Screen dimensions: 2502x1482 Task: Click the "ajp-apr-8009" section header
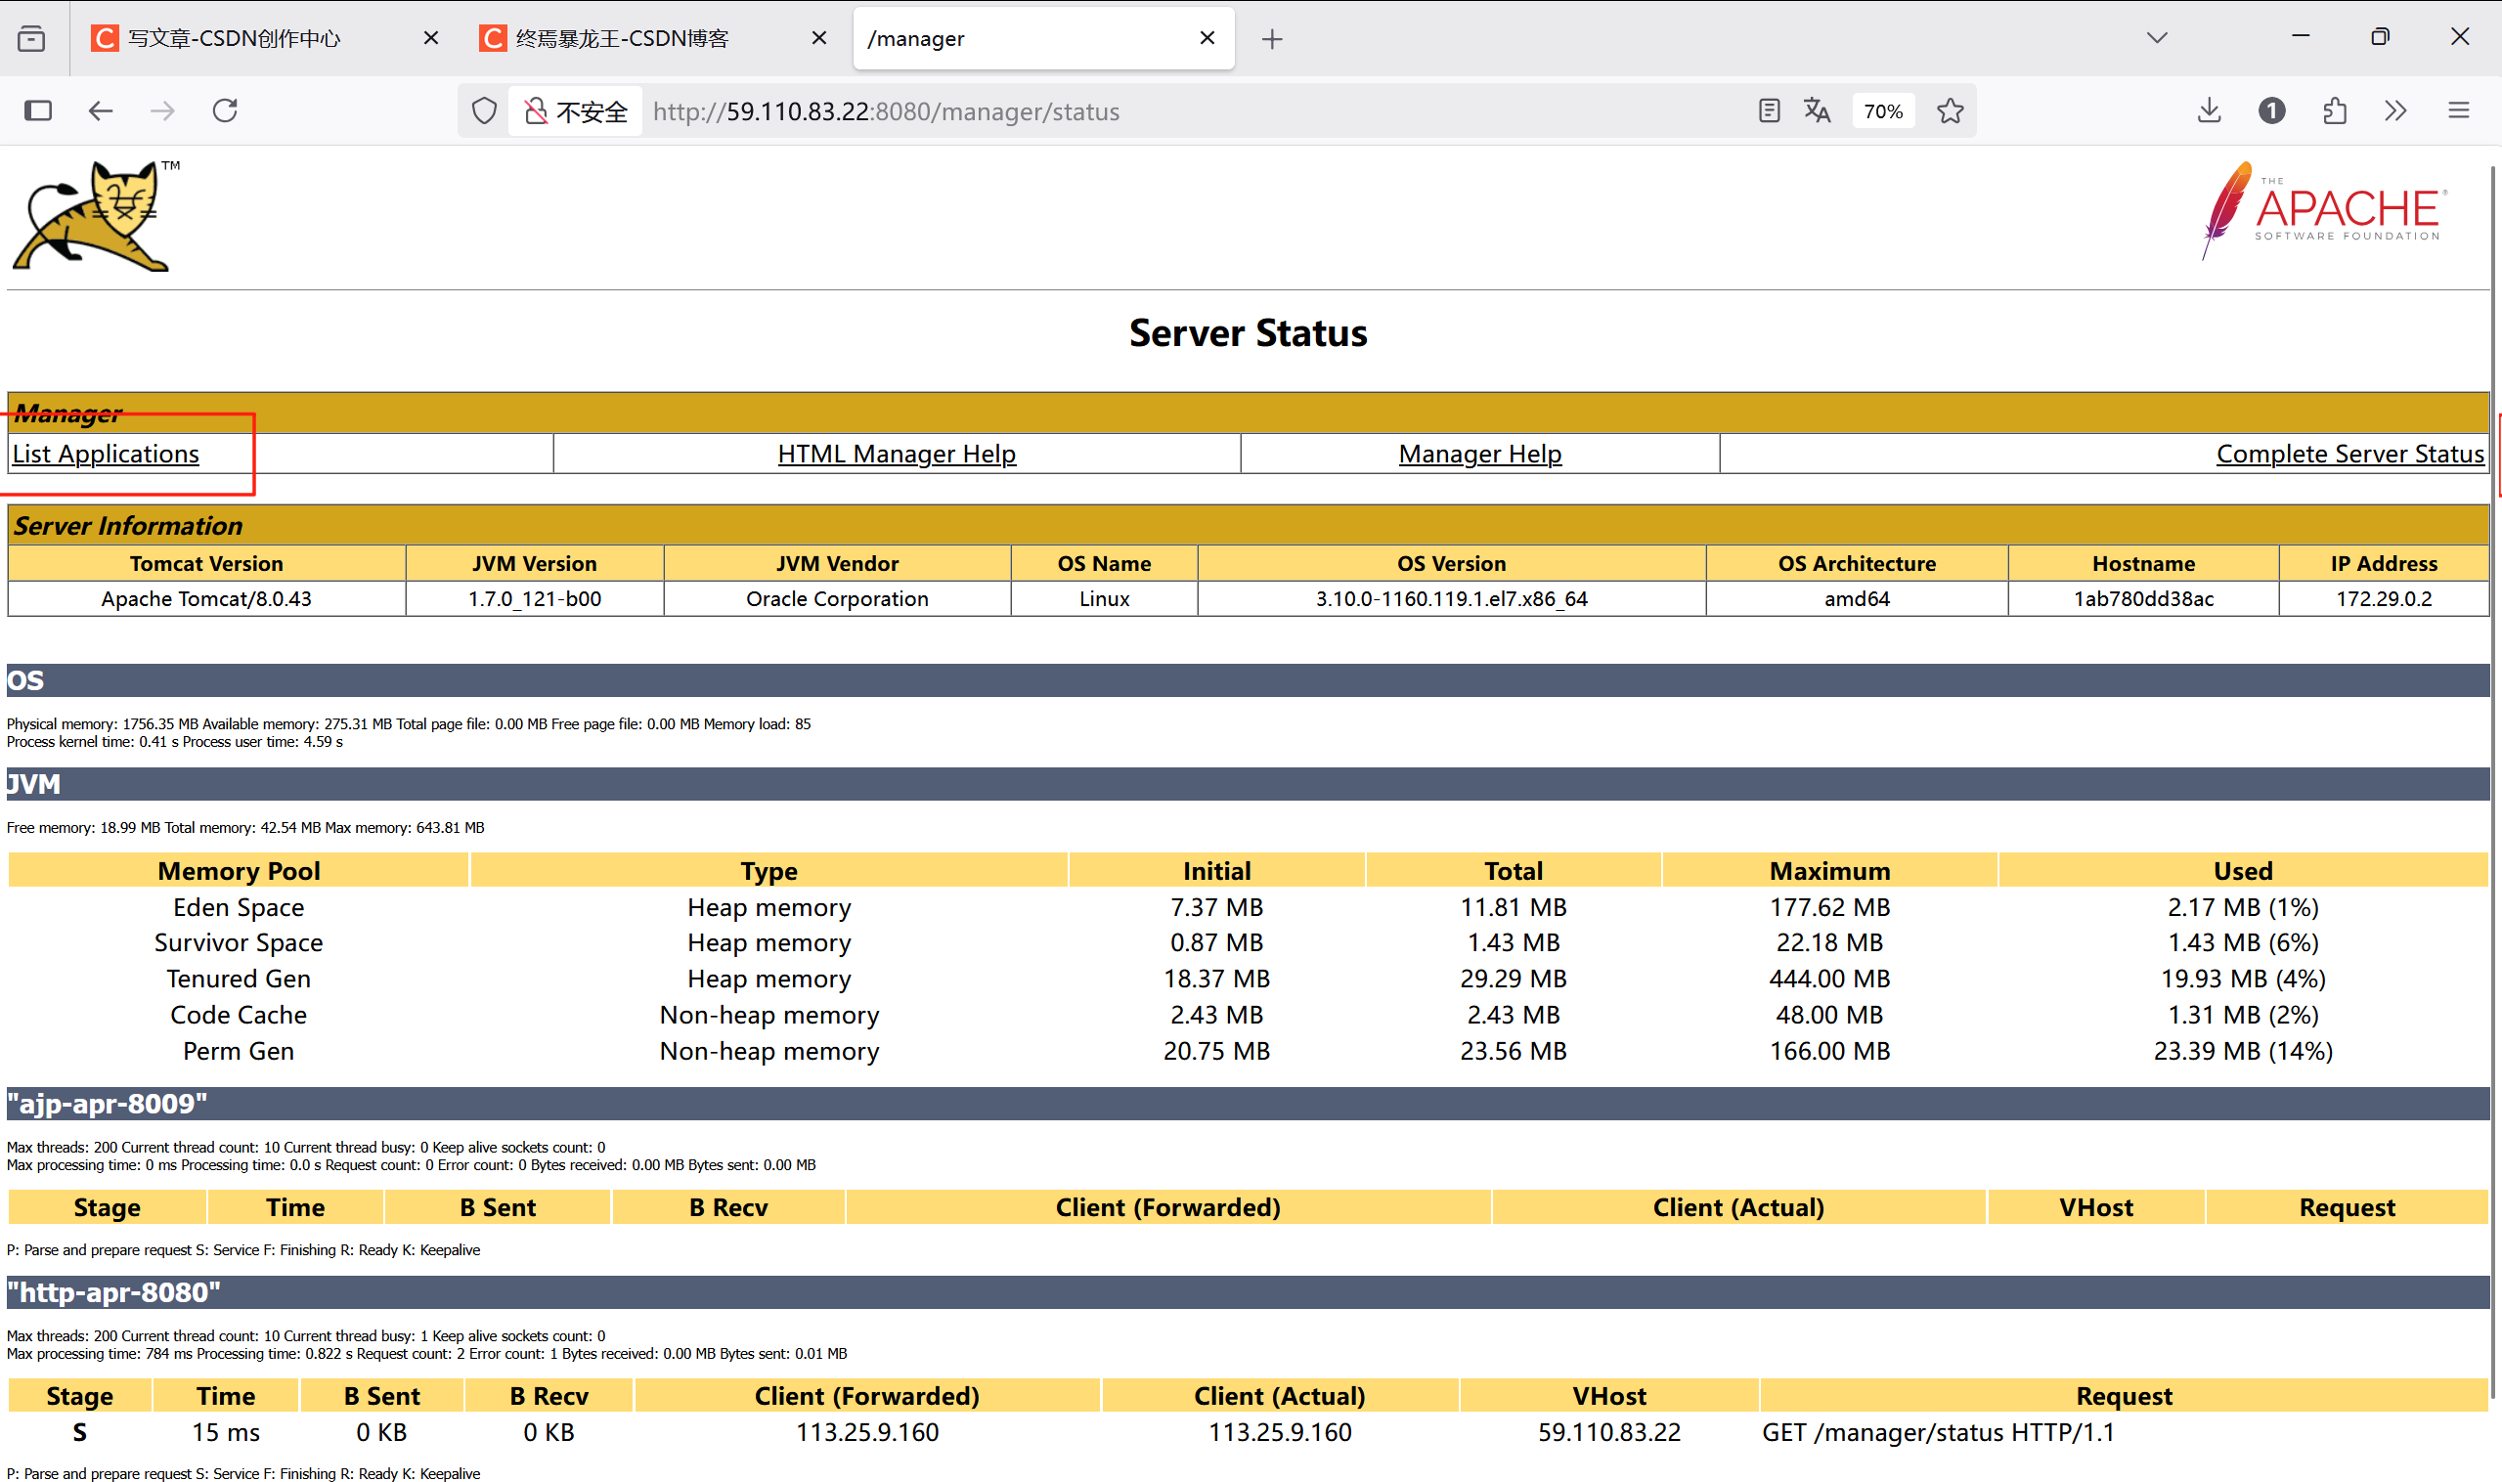pyautogui.click(x=1248, y=1104)
